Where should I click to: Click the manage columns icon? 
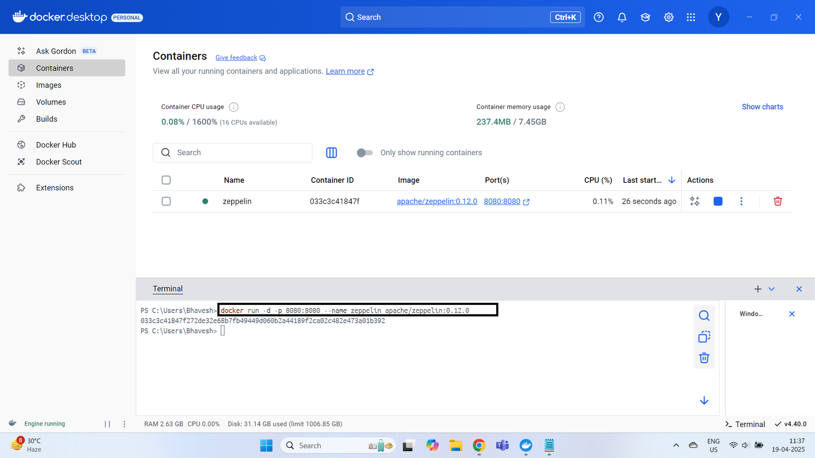(x=332, y=153)
